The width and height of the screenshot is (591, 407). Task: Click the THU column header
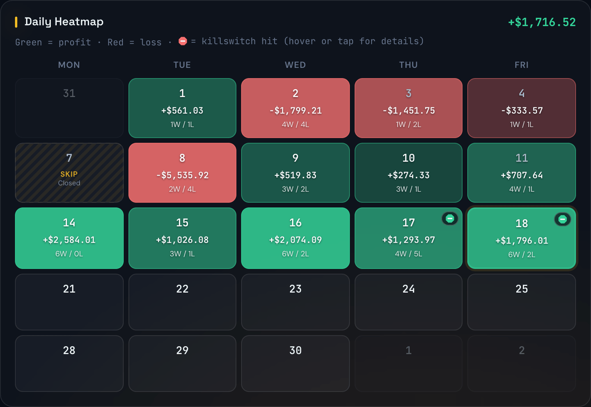click(408, 65)
